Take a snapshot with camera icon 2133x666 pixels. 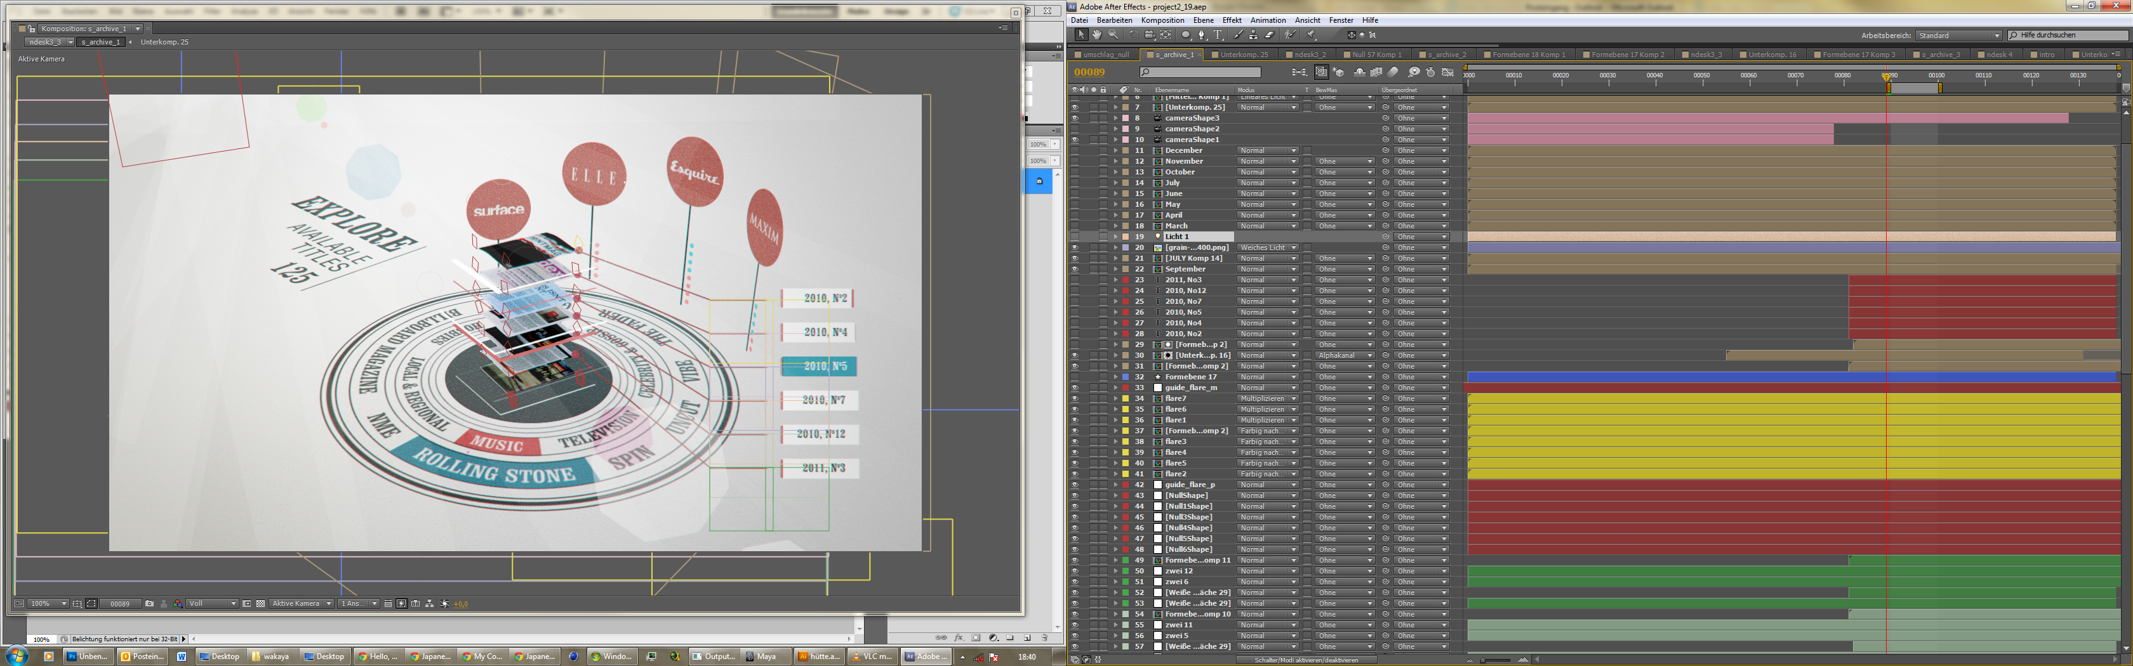coord(149,604)
